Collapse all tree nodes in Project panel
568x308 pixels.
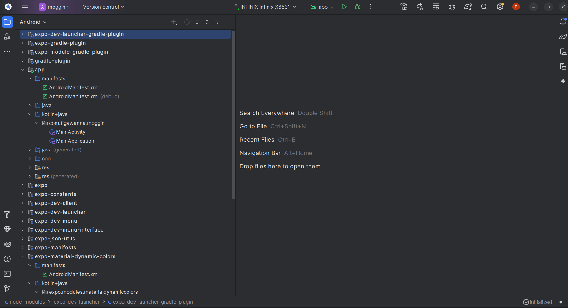coord(207,22)
